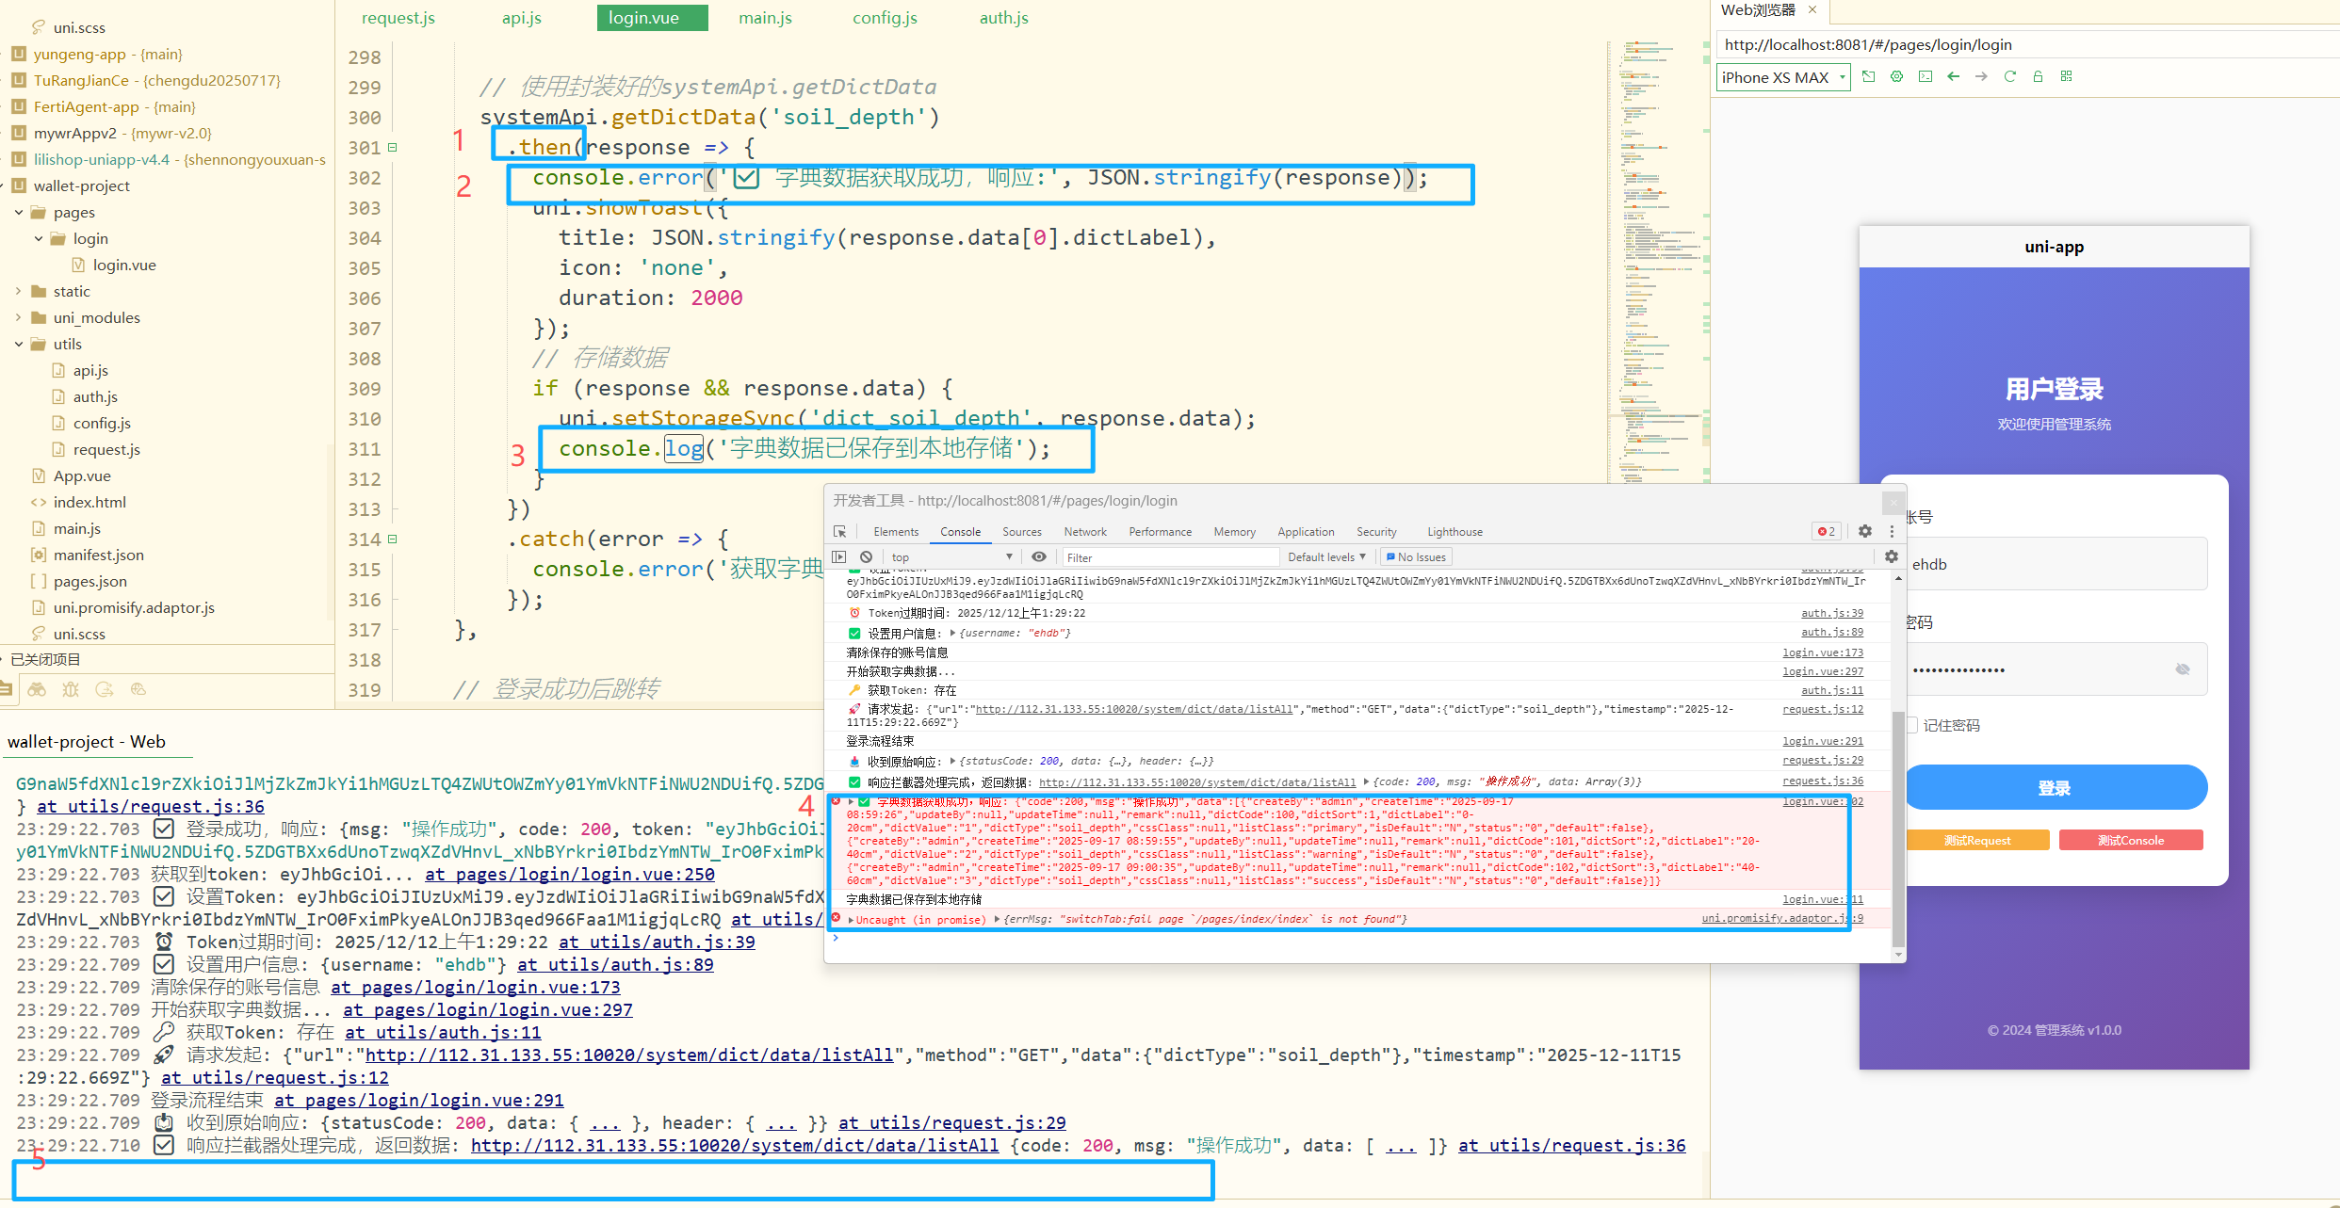
Task: Click the live expression eye icon in console
Action: (1038, 557)
